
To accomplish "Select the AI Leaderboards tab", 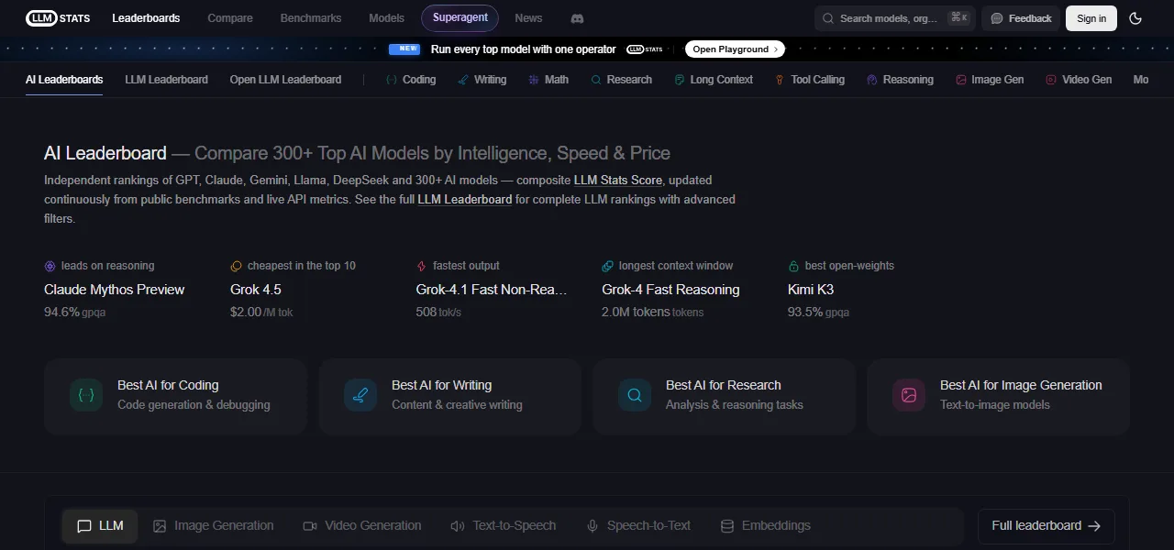I will pyautogui.click(x=64, y=80).
